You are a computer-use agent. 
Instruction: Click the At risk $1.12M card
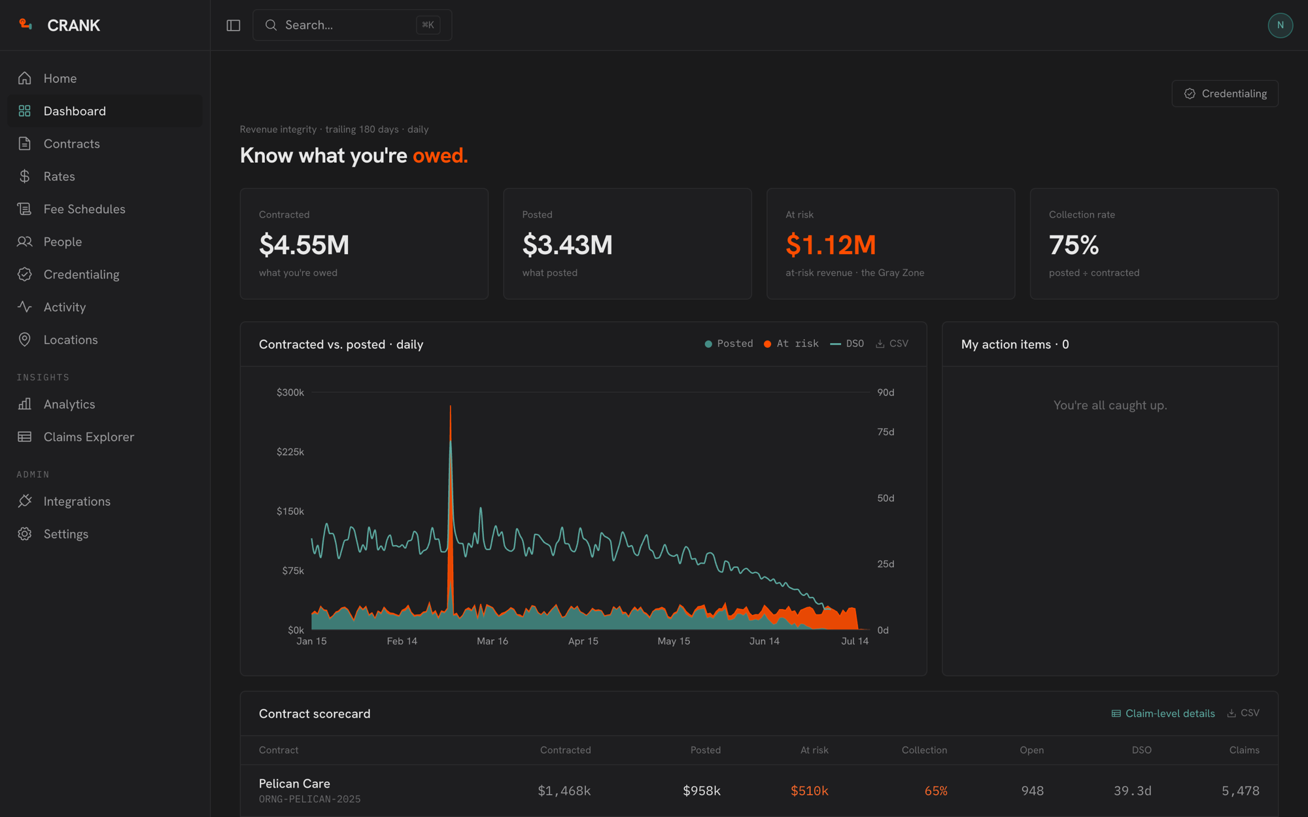[x=891, y=244]
